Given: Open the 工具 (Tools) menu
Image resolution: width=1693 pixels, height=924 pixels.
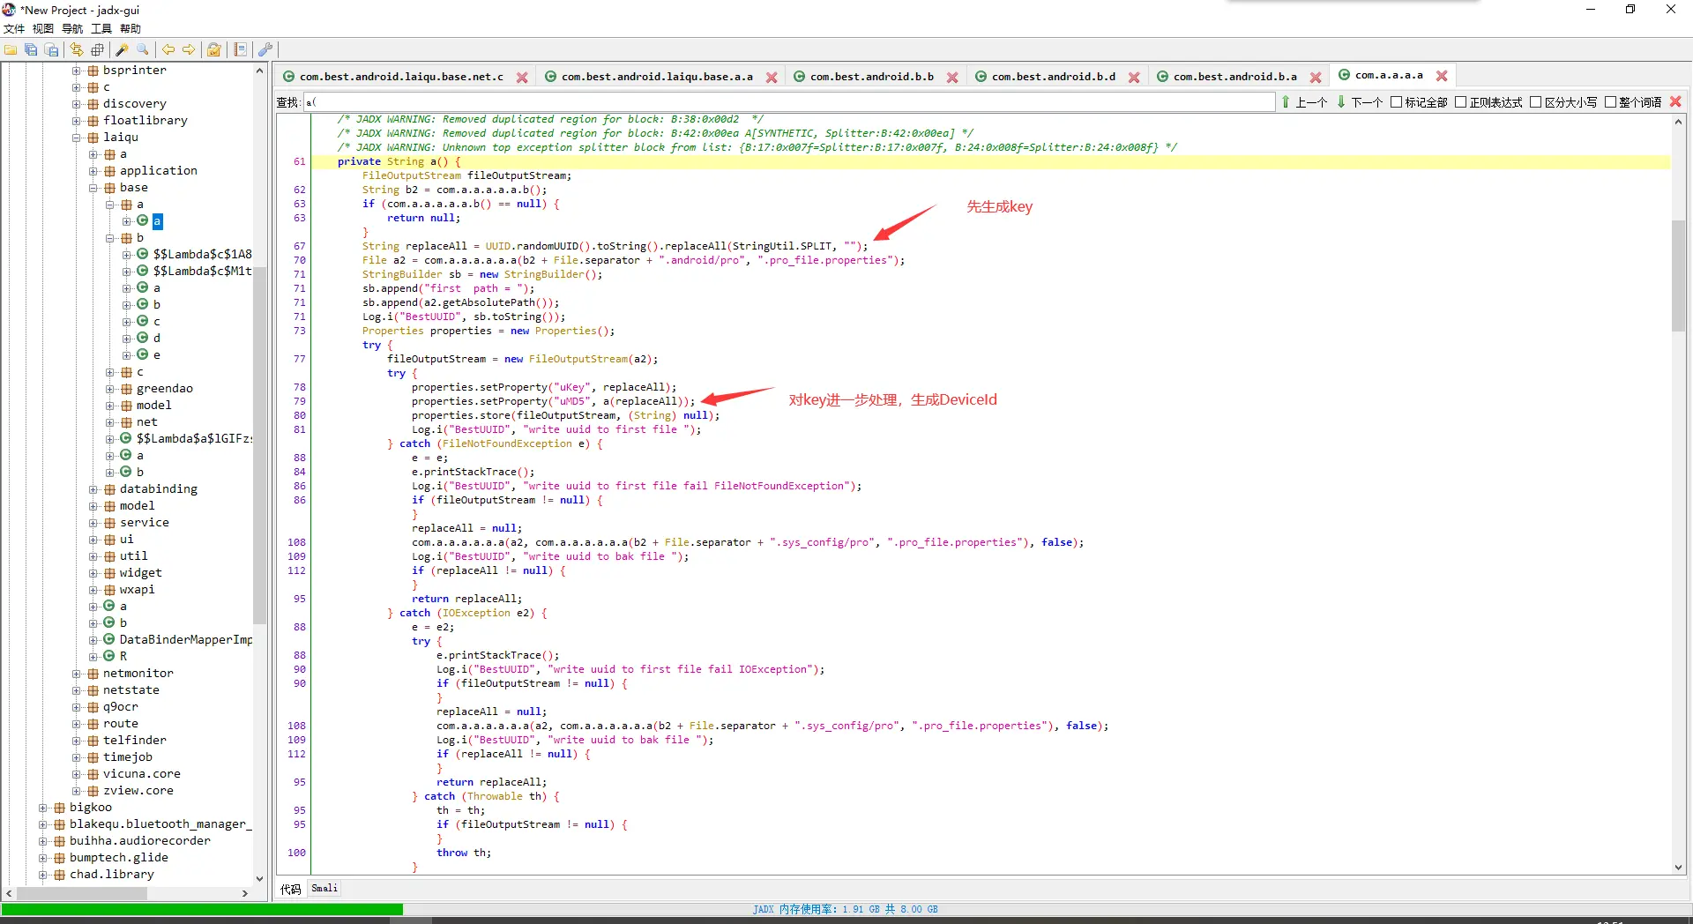Looking at the screenshot, I should coord(101,29).
